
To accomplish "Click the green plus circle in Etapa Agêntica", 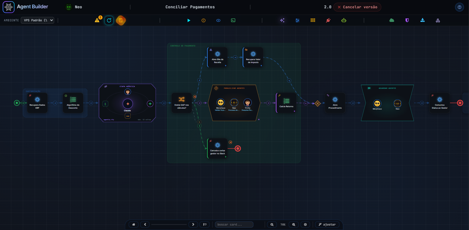I will tap(150, 104).
